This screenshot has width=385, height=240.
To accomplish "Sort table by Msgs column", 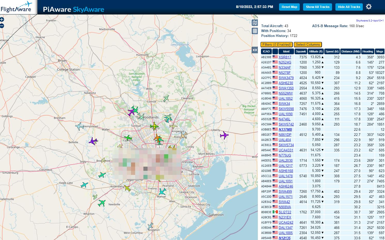I will coord(380,51).
